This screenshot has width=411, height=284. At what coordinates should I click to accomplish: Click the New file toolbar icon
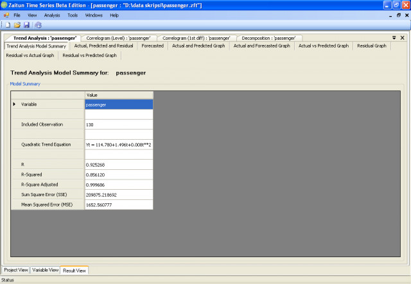[8, 25]
